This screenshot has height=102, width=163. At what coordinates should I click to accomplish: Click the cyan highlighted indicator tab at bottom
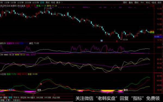tap(10, 98)
